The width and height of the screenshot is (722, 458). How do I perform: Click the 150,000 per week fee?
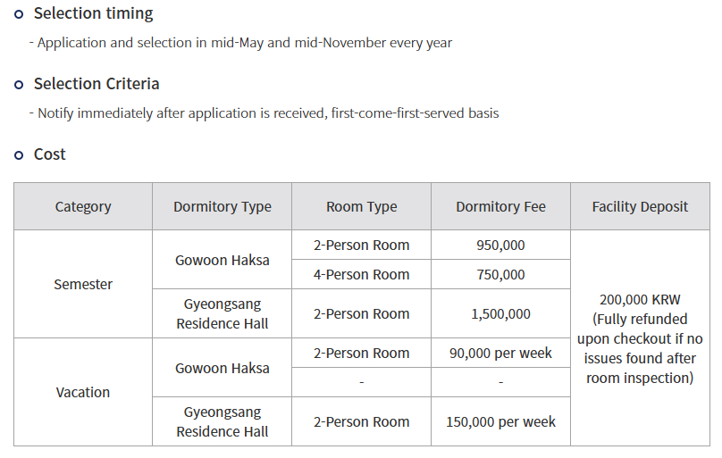click(500, 422)
